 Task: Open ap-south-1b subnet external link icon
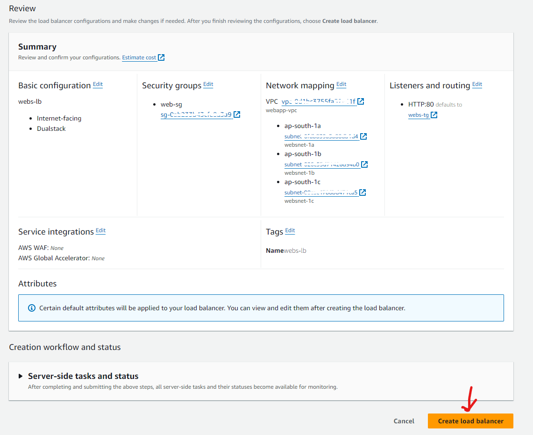pyautogui.click(x=364, y=164)
